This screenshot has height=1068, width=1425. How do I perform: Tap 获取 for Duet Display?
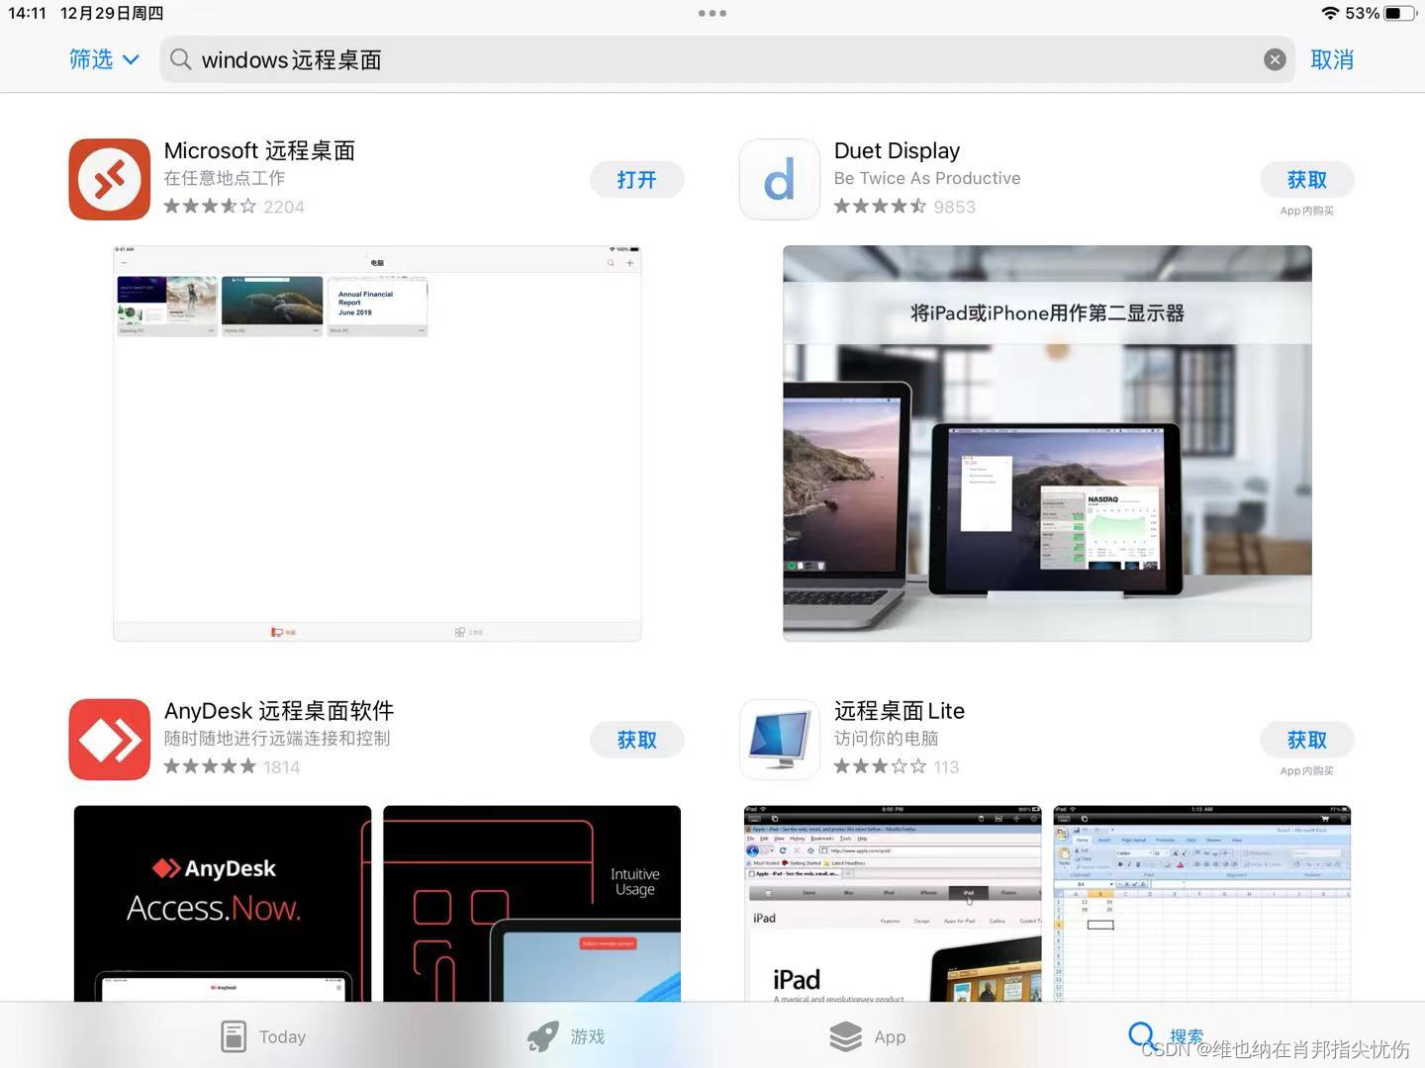click(1307, 180)
